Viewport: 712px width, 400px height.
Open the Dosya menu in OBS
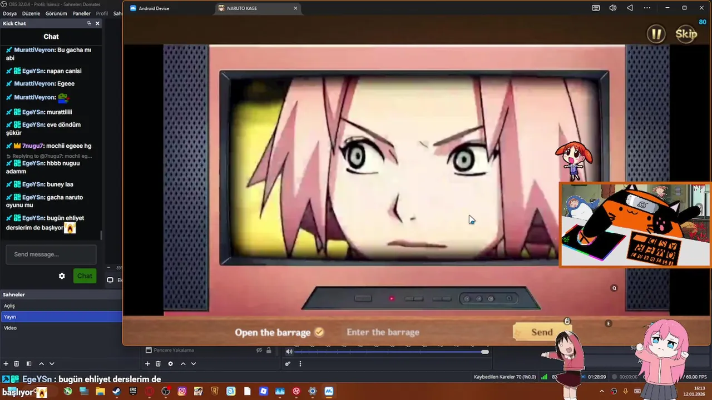(9, 13)
